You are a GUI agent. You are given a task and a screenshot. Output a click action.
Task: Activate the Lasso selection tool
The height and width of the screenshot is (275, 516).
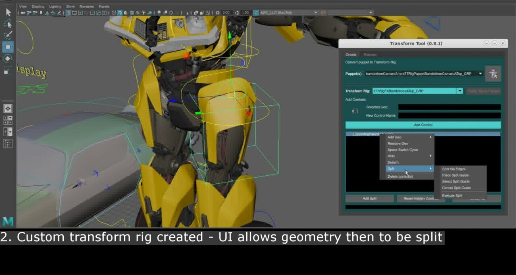coord(8,24)
